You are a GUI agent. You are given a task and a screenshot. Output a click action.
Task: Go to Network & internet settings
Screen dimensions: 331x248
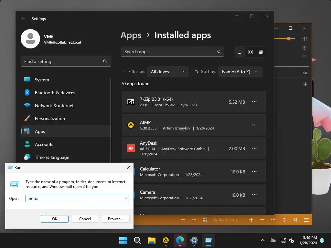[x=65, y=106]
